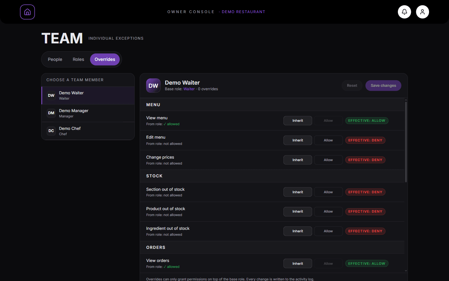
Task: Click the MENU section heading
Action: click(153, 105)
